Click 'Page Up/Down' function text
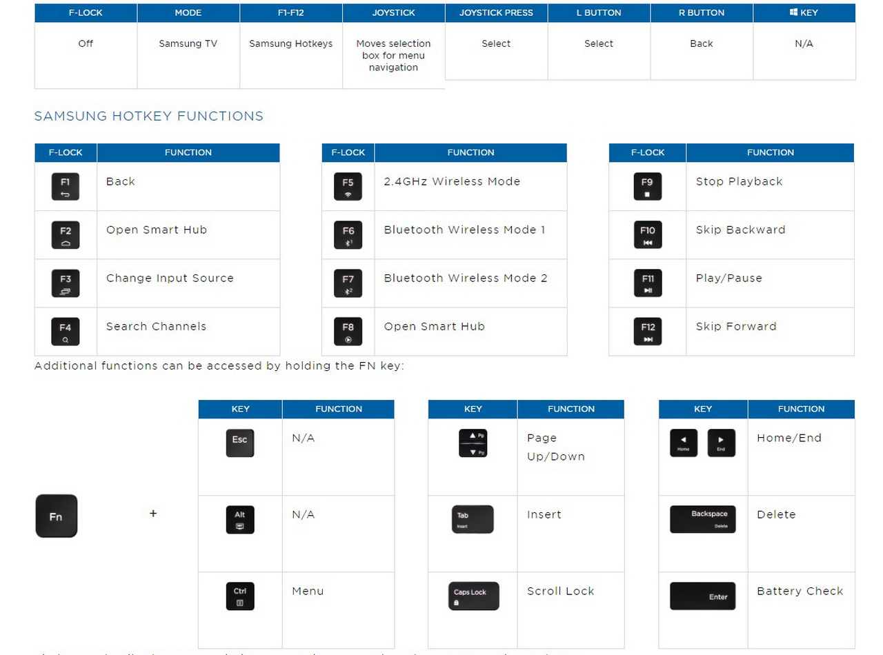The width and height of the screenshot is (883, 655). tap(556, 447)
